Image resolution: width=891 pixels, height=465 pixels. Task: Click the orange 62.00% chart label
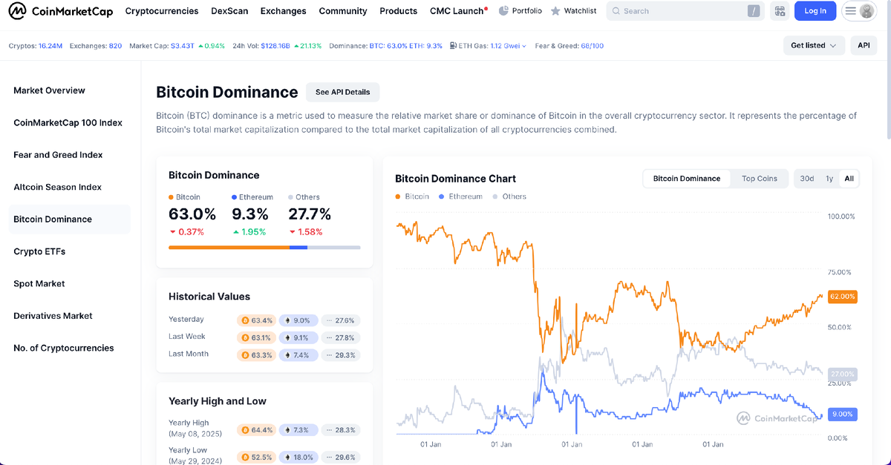coord(843,296)
